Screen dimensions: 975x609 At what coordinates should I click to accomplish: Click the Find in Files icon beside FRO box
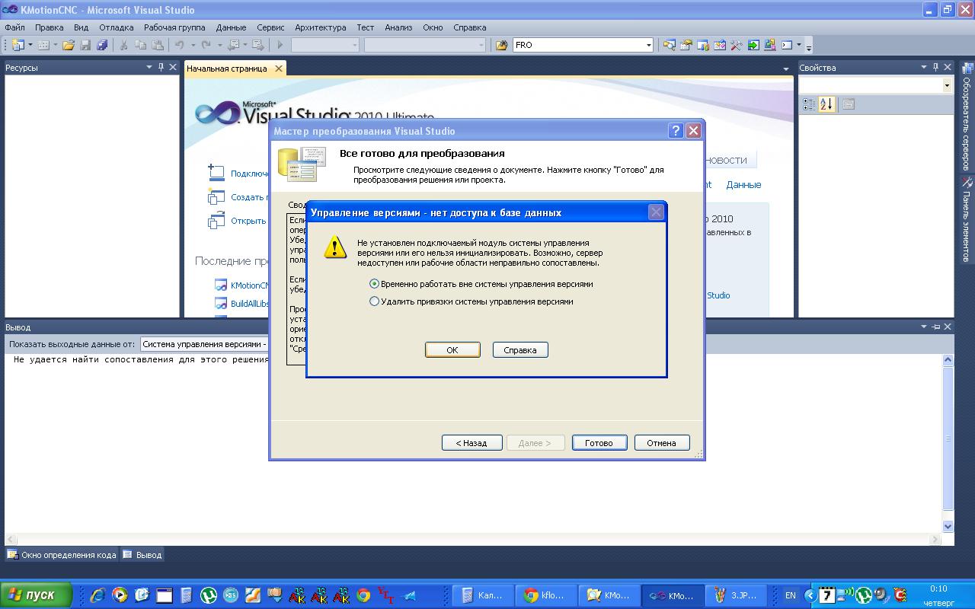coord(501,45)
